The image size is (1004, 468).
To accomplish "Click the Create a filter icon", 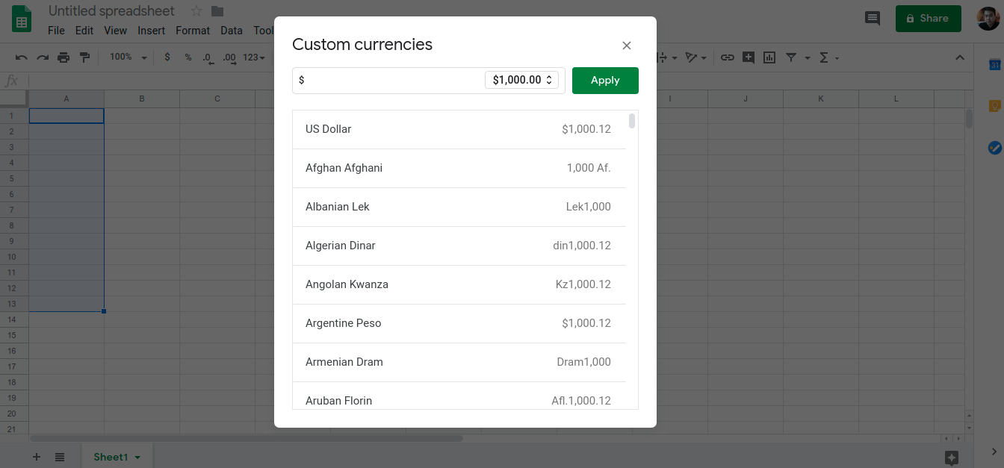I will point(791,57).
